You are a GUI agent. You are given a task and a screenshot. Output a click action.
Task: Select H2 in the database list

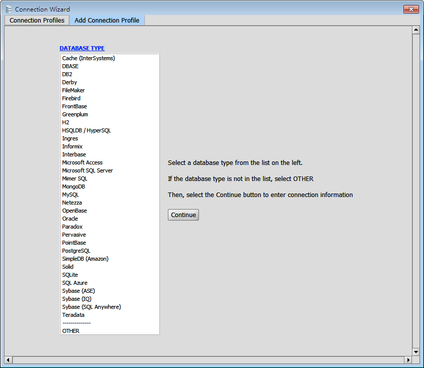(110, 122)
